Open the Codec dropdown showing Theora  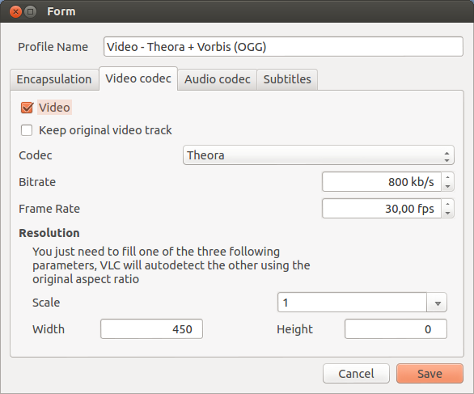(319, 155)
